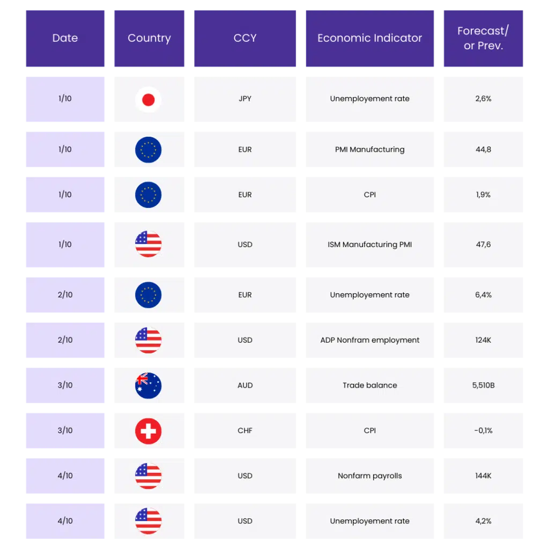Click the 5,510B forecast value
Screen dimensions: 549x549
tap(483, 385)
